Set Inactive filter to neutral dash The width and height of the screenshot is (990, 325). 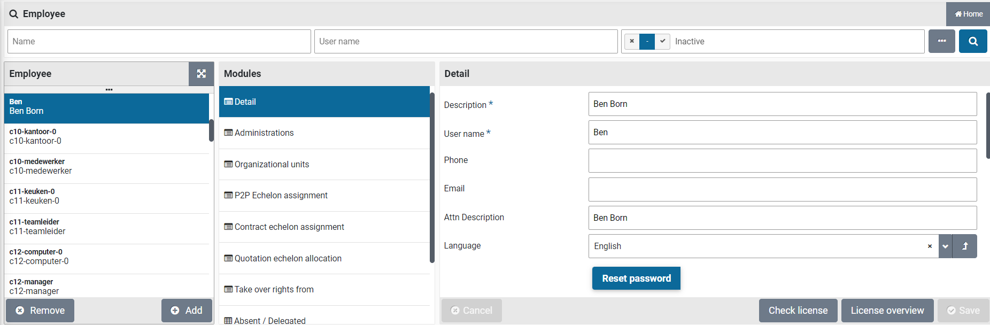pos(647,41)
